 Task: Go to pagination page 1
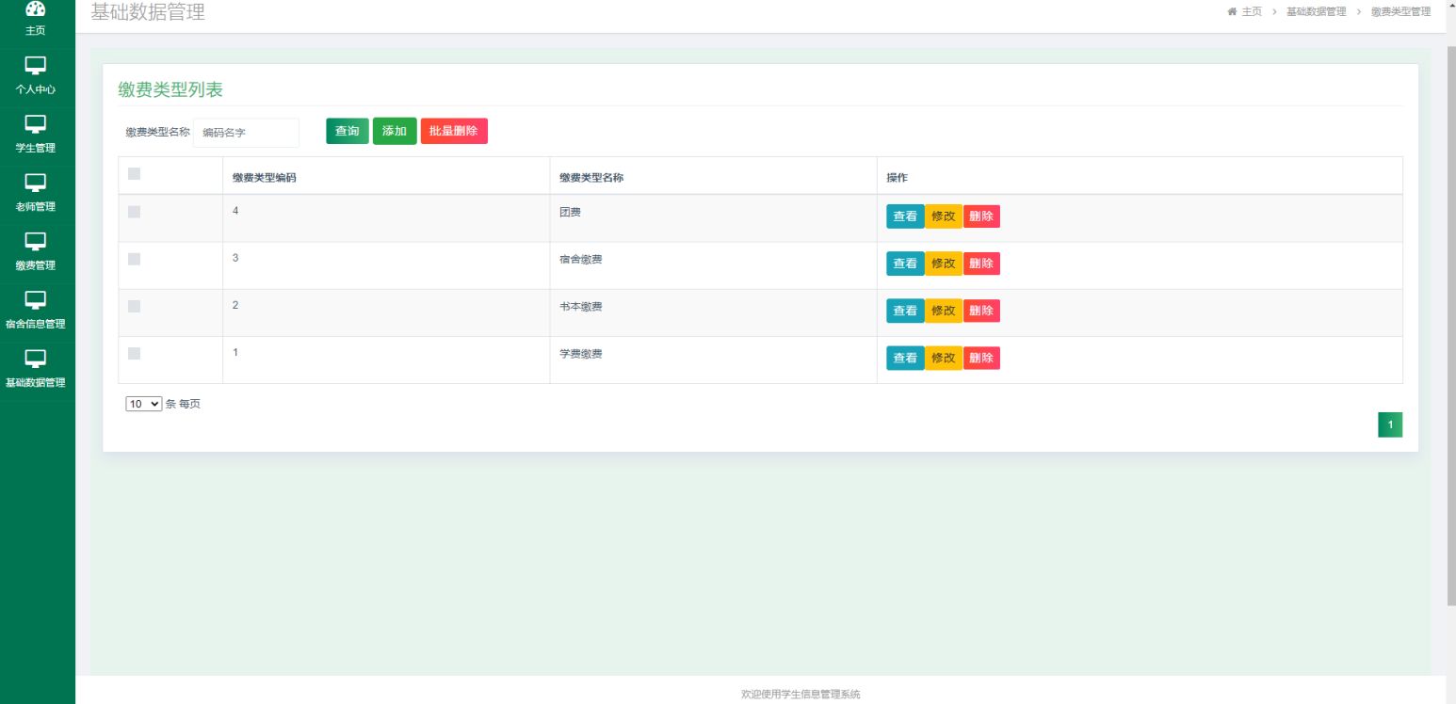(x=1390, y=425)
